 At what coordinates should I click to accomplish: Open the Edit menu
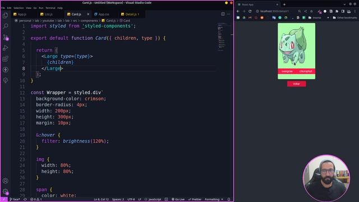coord(9,8)
